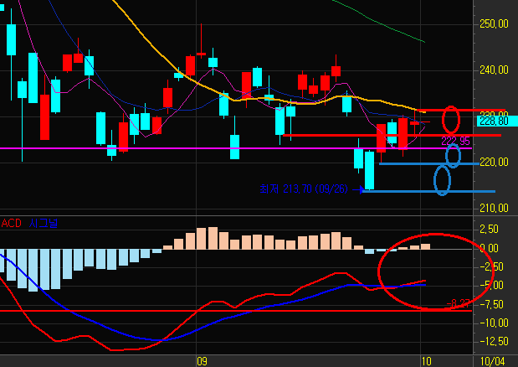Viewport: 518px width, 367px height.
Task: Click the magenta 222.95 price label
Action: (455, 142)
